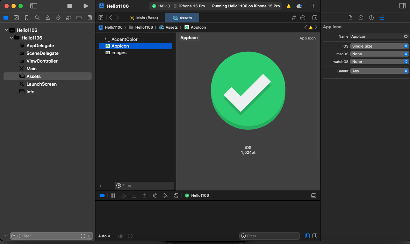The height and width of the screenshot is (244, 410).
Task: Pause program execution in debug bar
Action: click(x=113, y=195)
